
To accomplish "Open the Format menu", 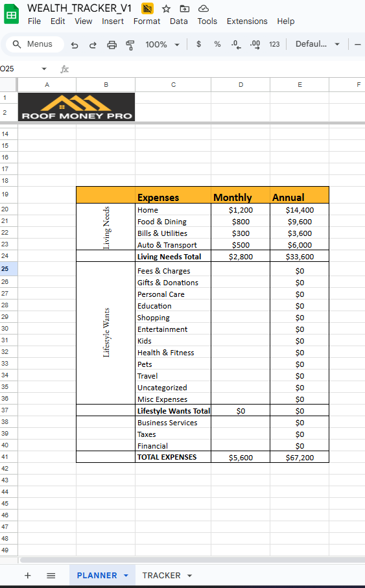I will pyautogui.click(x=147, y=21).
